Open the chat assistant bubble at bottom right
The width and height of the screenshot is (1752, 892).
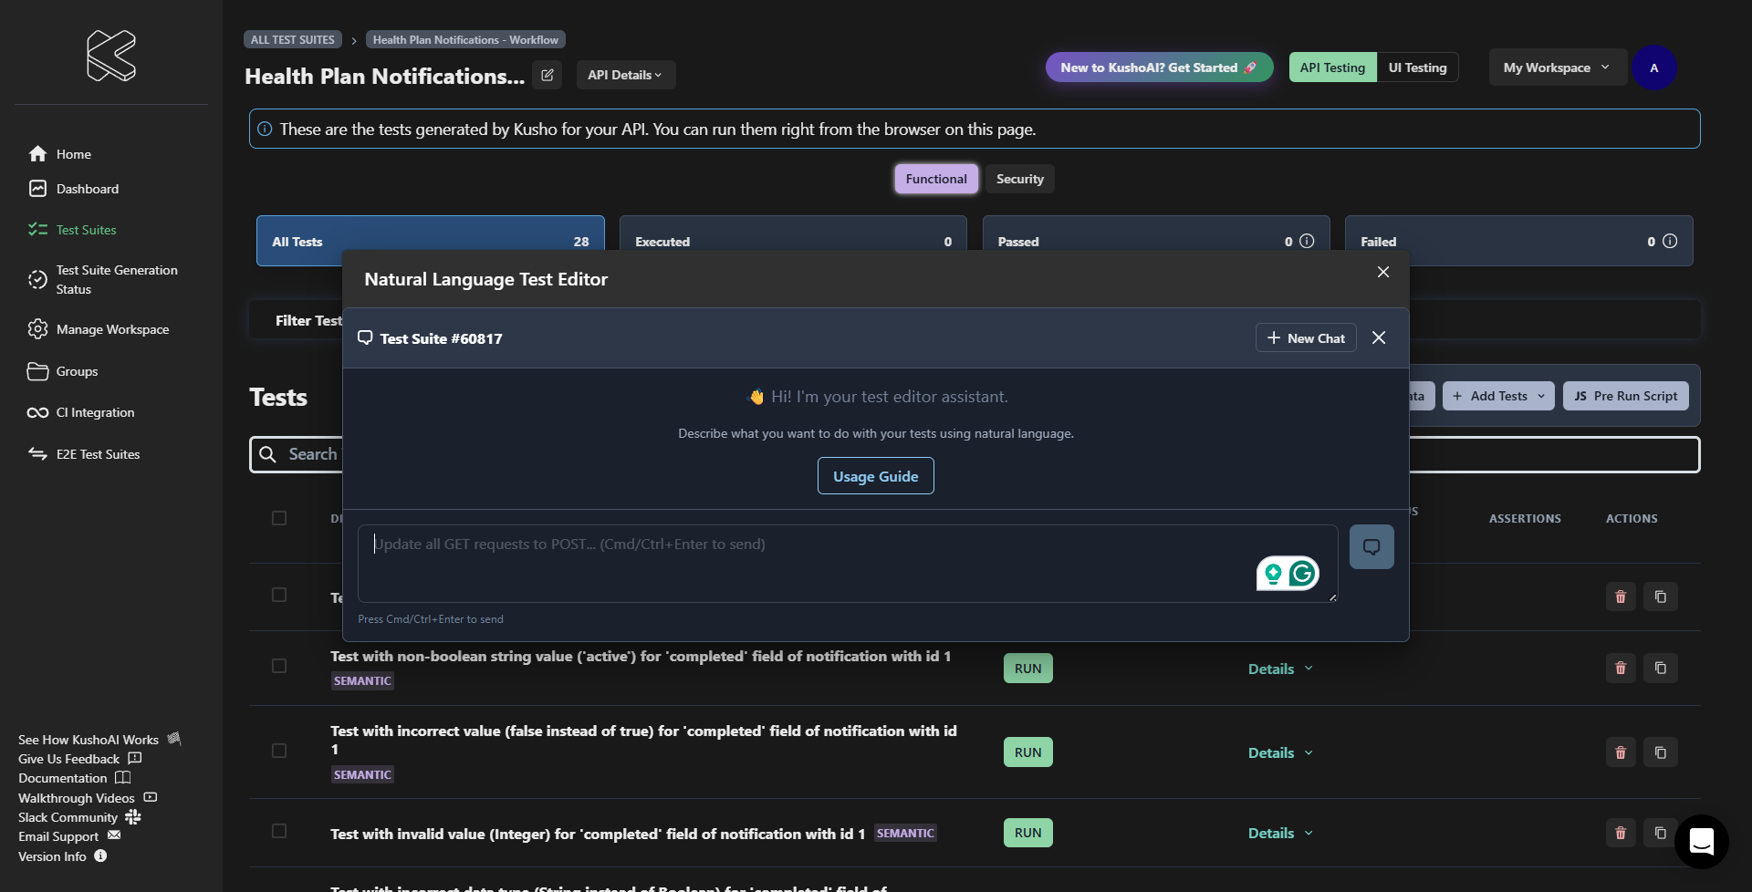1700,842
